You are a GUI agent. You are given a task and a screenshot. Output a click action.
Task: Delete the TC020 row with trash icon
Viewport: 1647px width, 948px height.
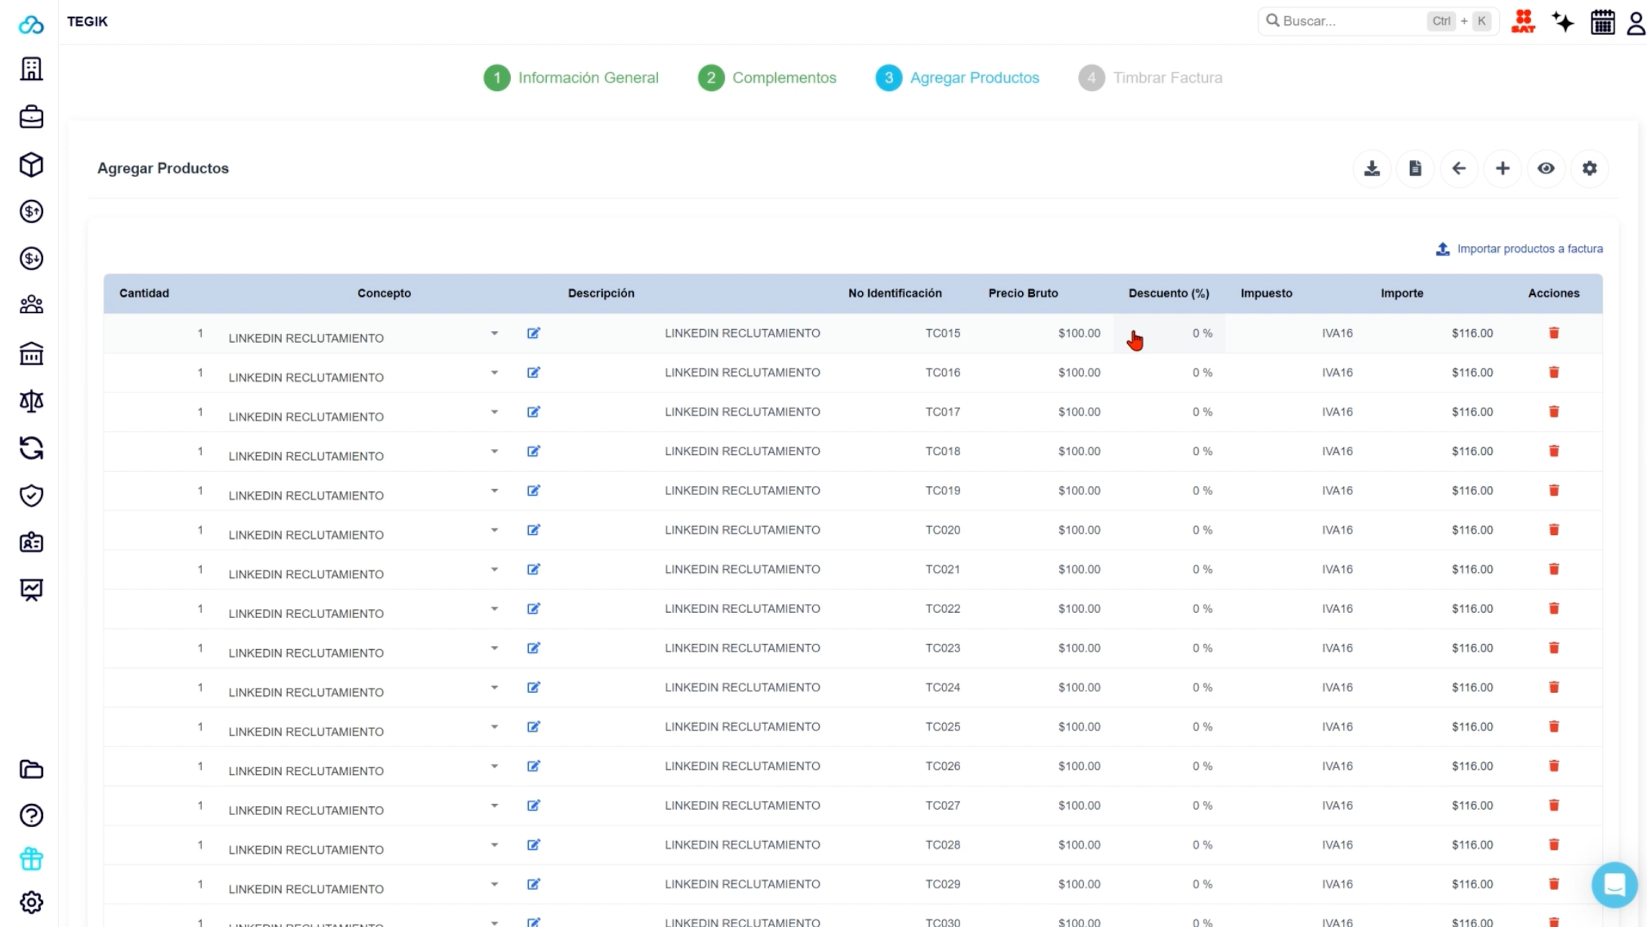(x=1554, y=530)
